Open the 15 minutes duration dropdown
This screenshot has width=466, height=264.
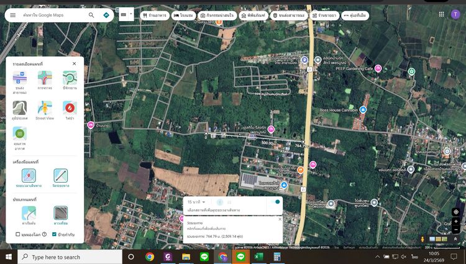tap(196, 202)
